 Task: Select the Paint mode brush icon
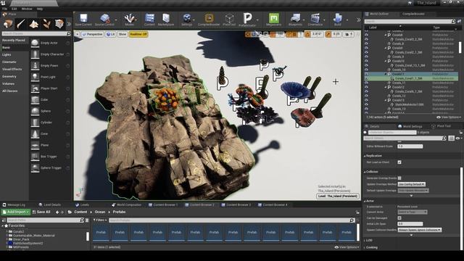coord(21,24)
